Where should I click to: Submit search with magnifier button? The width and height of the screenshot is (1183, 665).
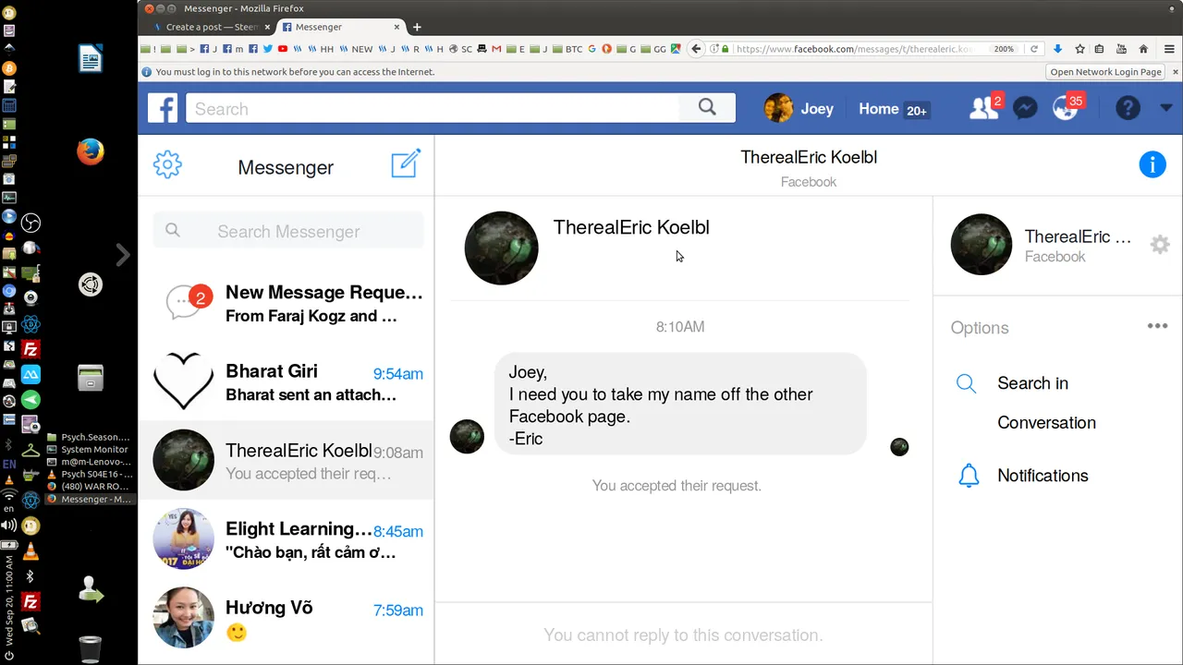pyautogui.click(x=707, y=108)
